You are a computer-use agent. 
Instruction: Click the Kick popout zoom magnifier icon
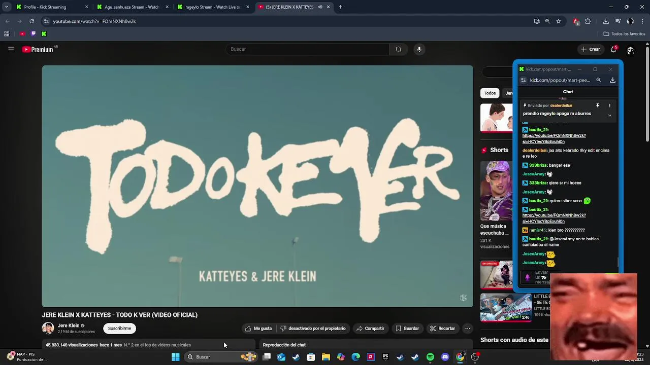tap(599, 80)
